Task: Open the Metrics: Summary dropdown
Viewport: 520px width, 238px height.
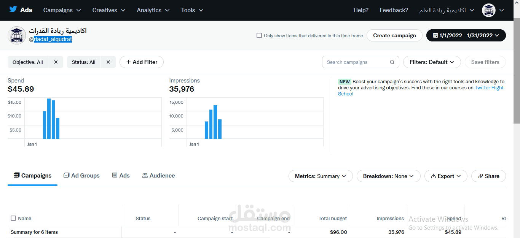Action: (321, 176)
